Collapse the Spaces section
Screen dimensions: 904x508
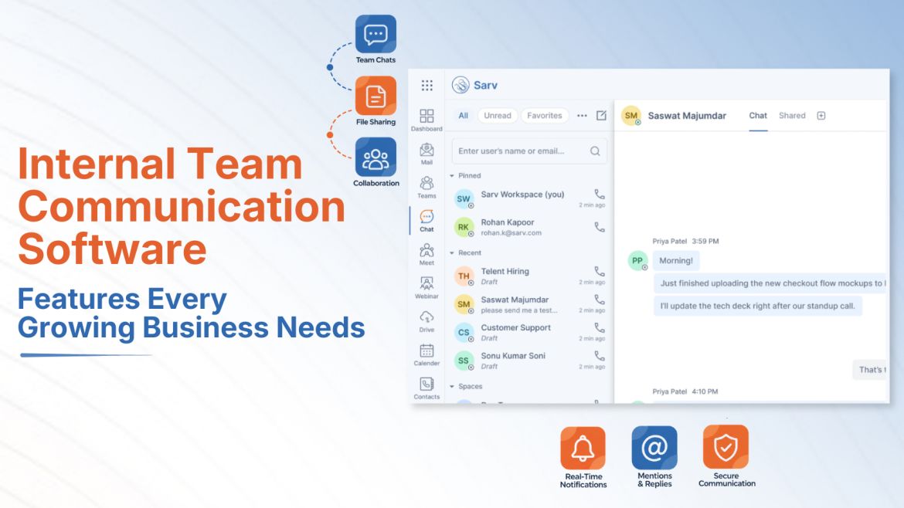pos(452,387)
